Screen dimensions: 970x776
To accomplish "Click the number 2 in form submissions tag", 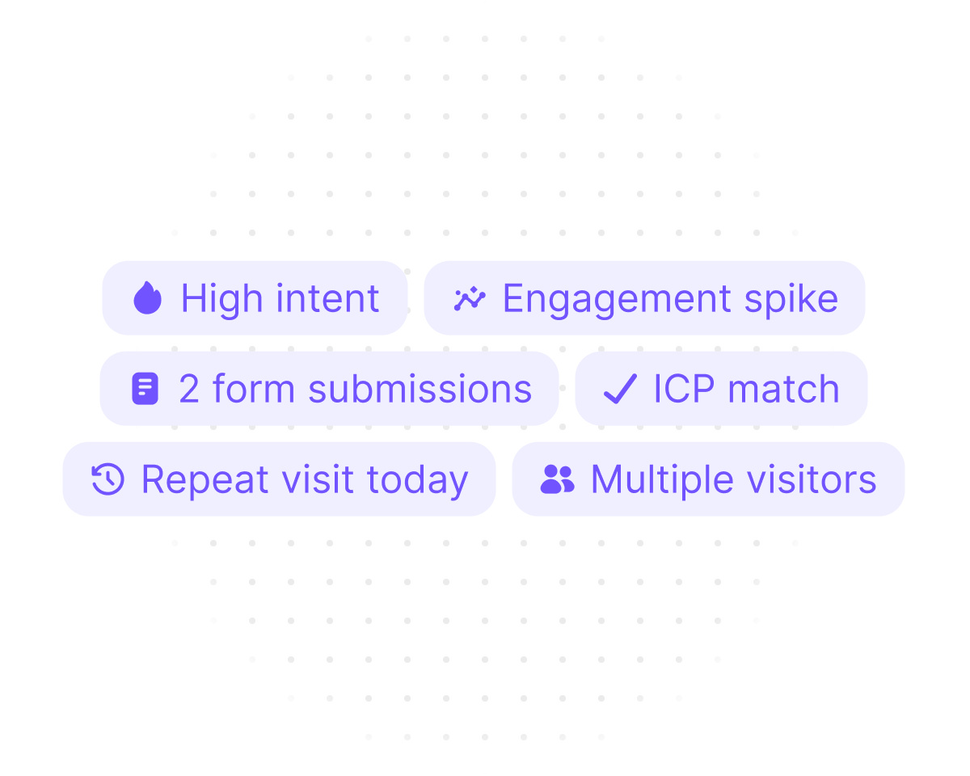I will pos(189,389).
